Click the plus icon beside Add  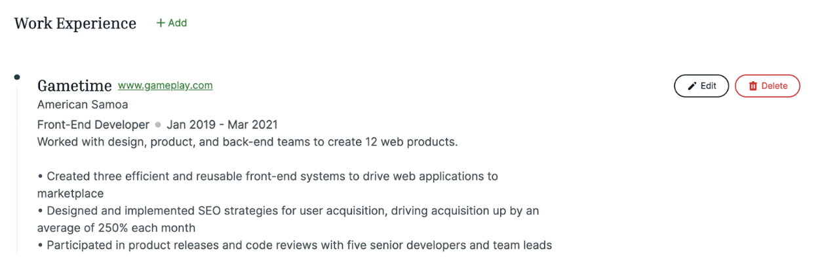161,23
